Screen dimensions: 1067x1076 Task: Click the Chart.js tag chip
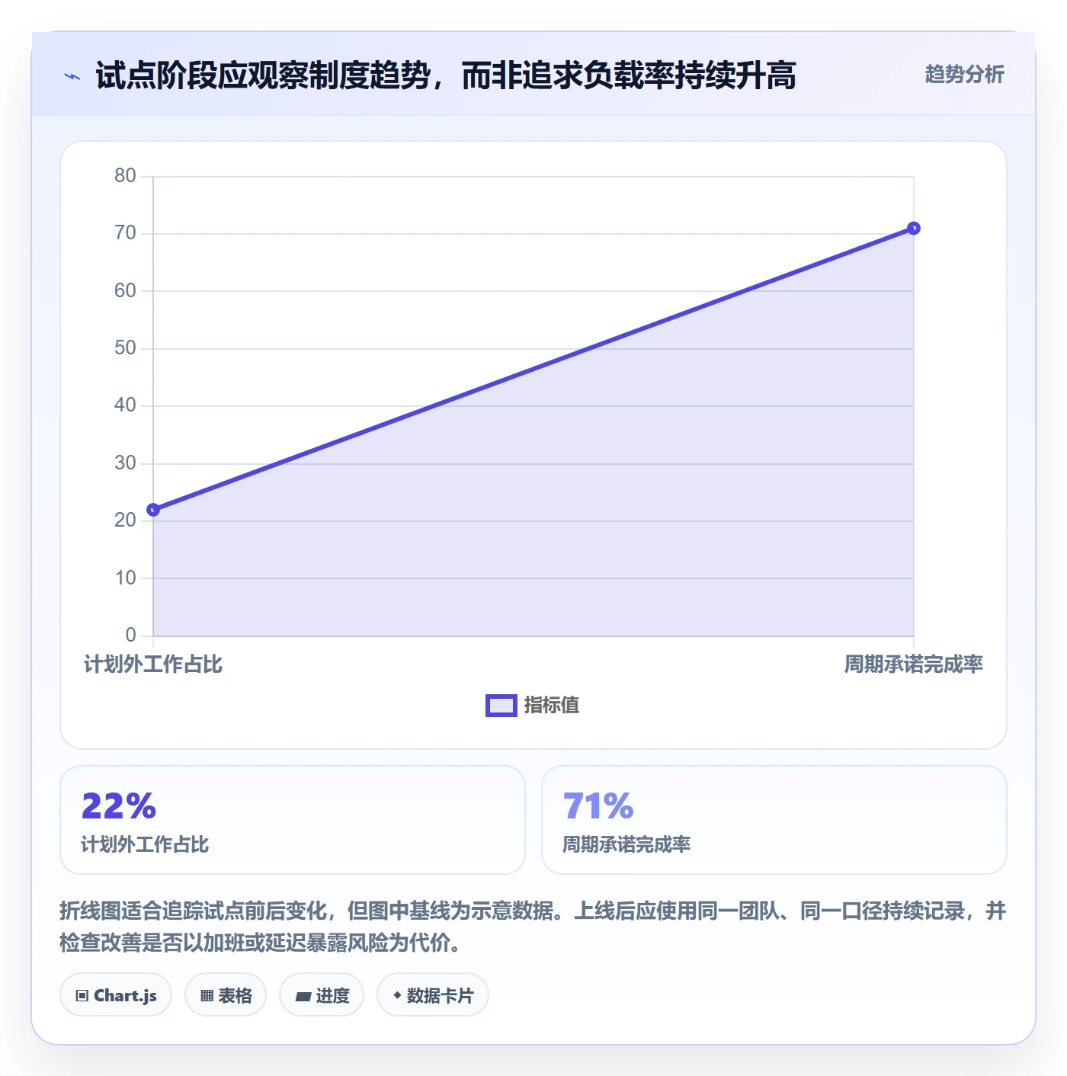[116, 994]
